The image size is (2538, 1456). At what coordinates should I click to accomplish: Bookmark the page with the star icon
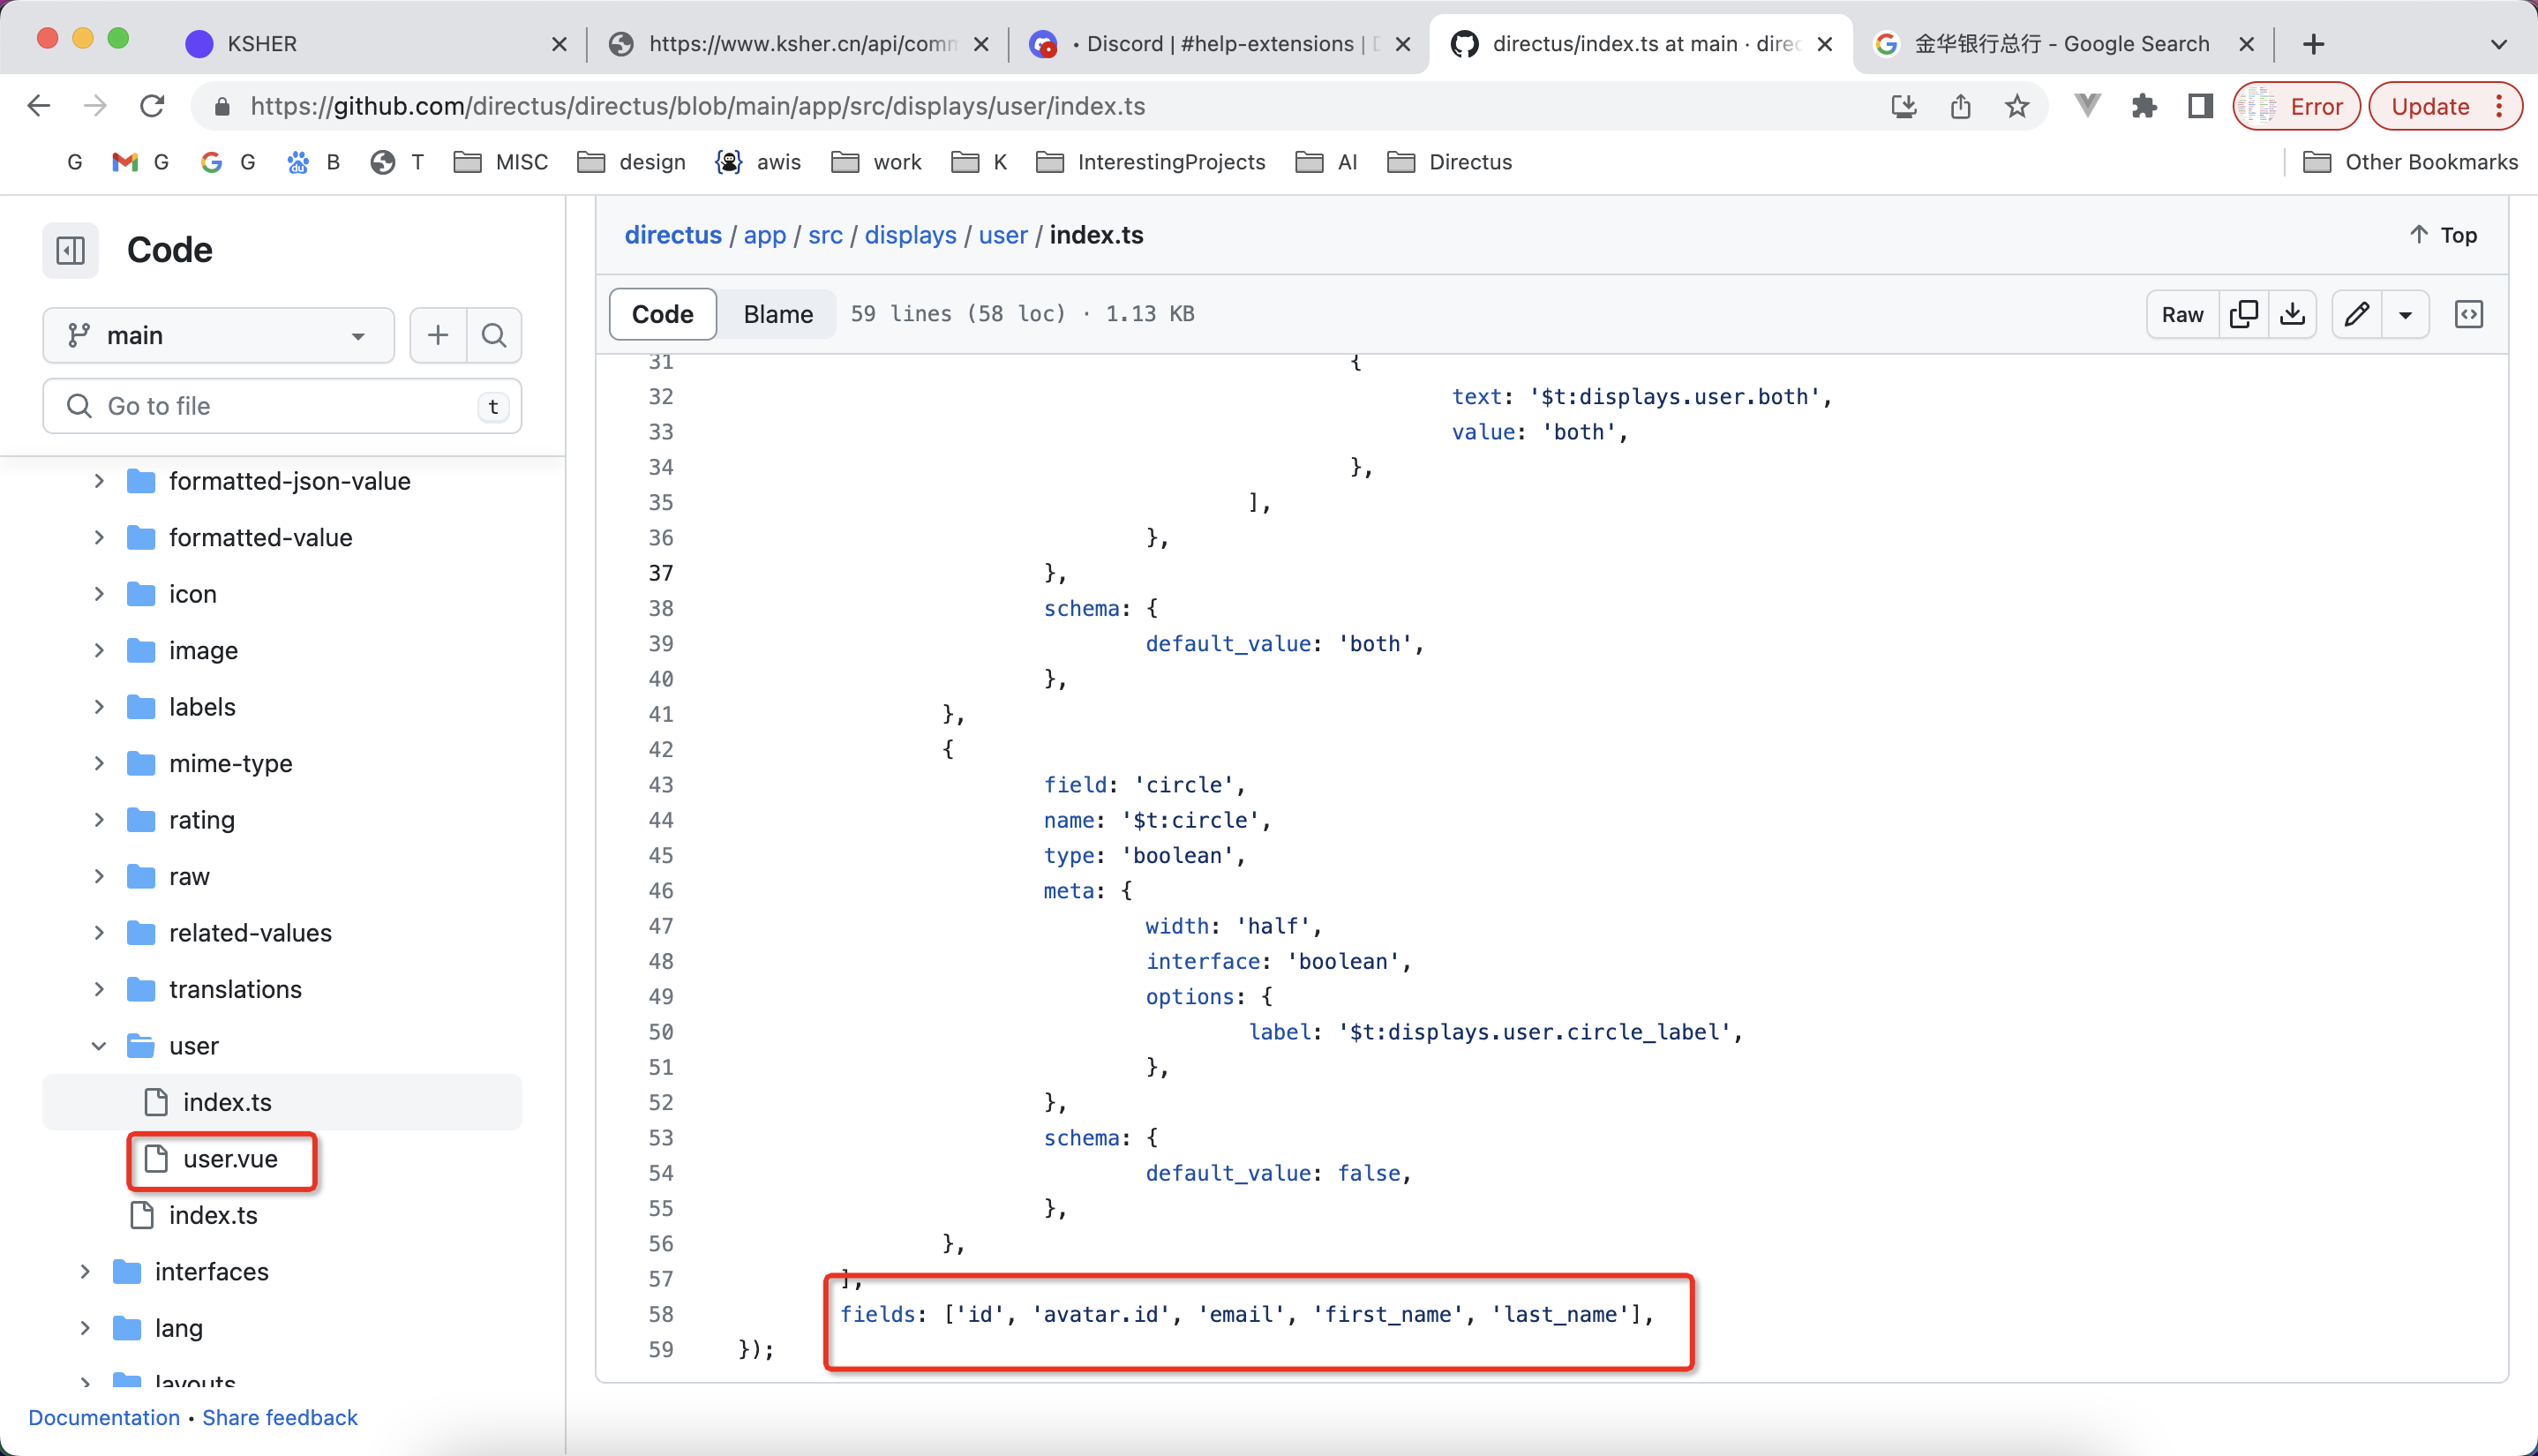[2016, 106]
